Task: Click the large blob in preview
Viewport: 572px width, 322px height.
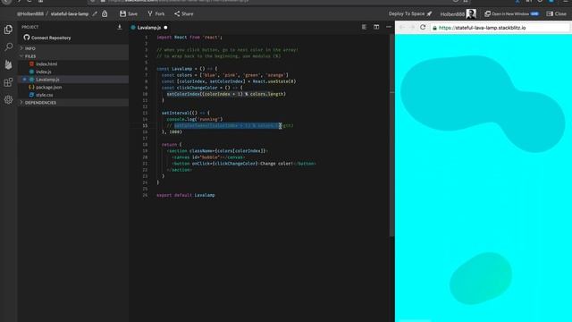Action: pyautogui.click(x=482, y=102)
